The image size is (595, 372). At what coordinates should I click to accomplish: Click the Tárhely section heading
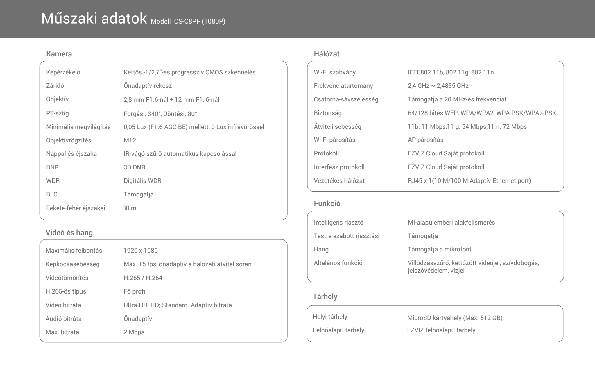(325, 296)
